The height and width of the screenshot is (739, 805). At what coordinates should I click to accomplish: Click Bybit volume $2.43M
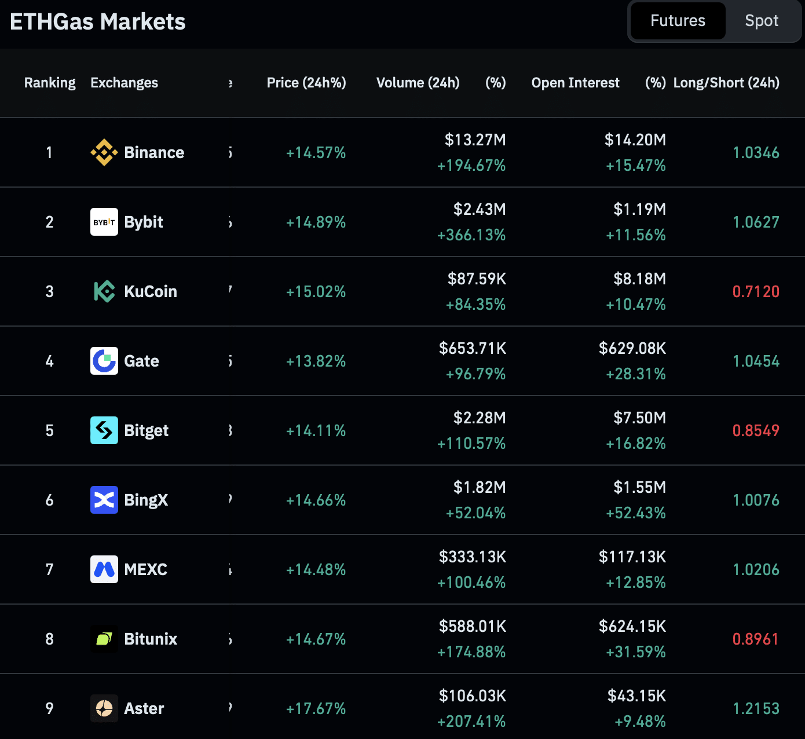[480, 209]
